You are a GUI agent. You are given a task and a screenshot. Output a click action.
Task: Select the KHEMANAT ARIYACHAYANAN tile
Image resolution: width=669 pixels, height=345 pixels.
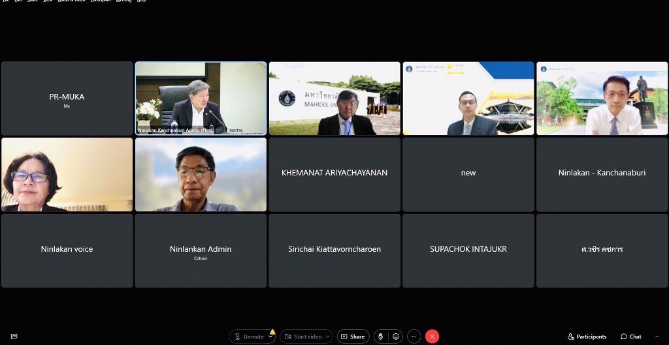[x=334, y=175]
